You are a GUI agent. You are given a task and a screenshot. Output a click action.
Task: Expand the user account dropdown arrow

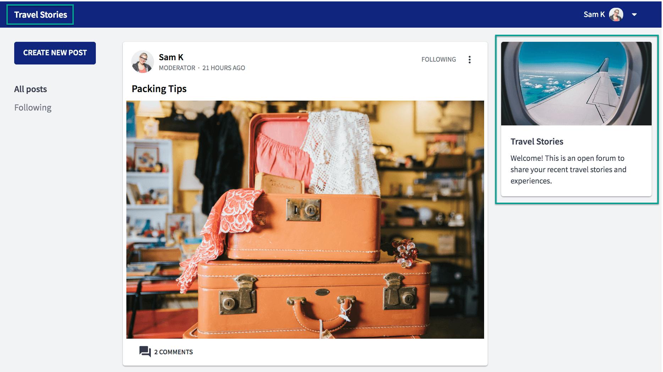tap(634, 15)
